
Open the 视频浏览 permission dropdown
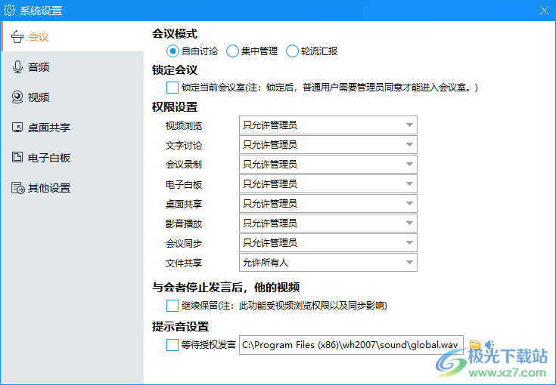328,125
